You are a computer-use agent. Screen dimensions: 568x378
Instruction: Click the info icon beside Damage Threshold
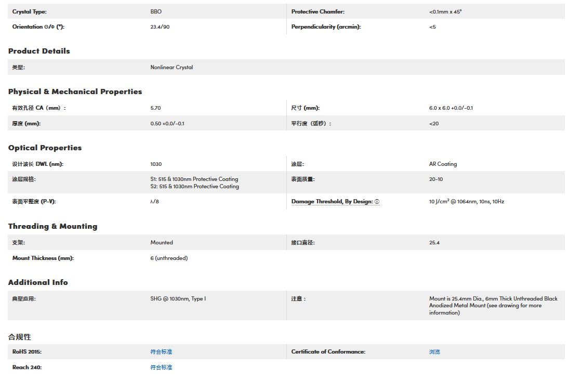(377, 202)
